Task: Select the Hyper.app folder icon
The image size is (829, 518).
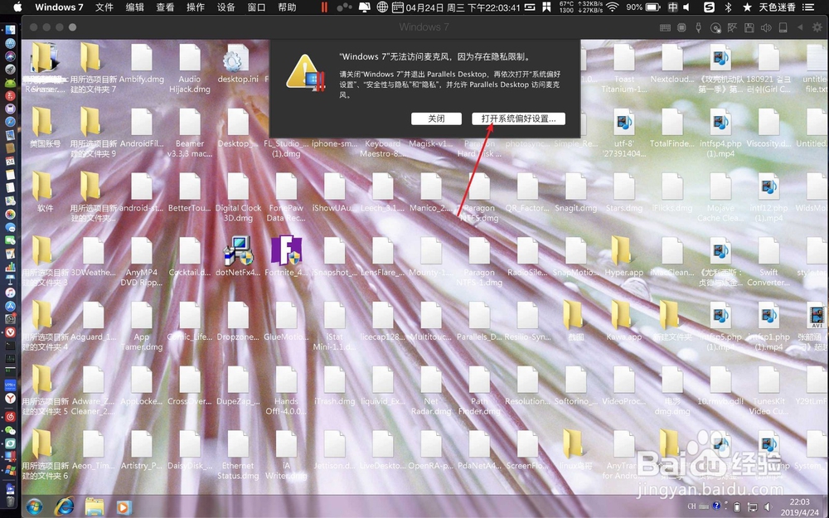Action: pyautogui.click(x=624, y=255)
